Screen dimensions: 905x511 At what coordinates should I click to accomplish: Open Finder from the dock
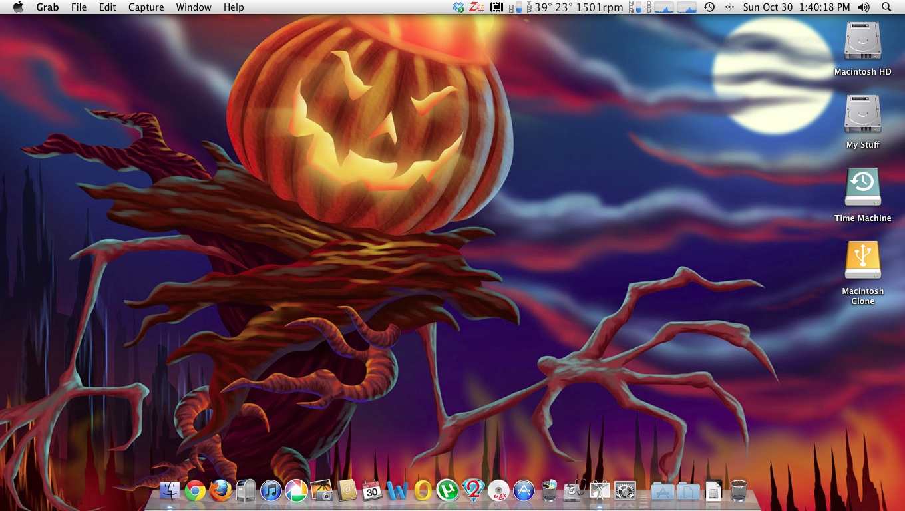(170, 491)
